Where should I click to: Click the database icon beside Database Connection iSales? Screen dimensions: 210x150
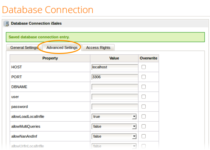pyautogui.click(x=6, y=24)
